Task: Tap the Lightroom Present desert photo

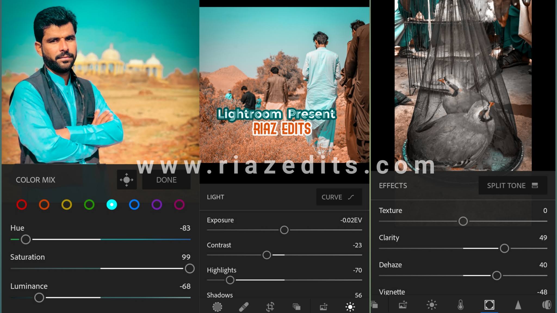Action: pyautogui.click(x=284, y=85)
